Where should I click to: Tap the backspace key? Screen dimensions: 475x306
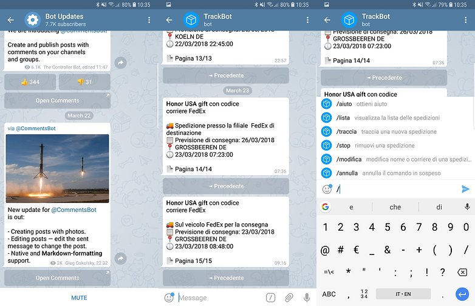[462, 273]
